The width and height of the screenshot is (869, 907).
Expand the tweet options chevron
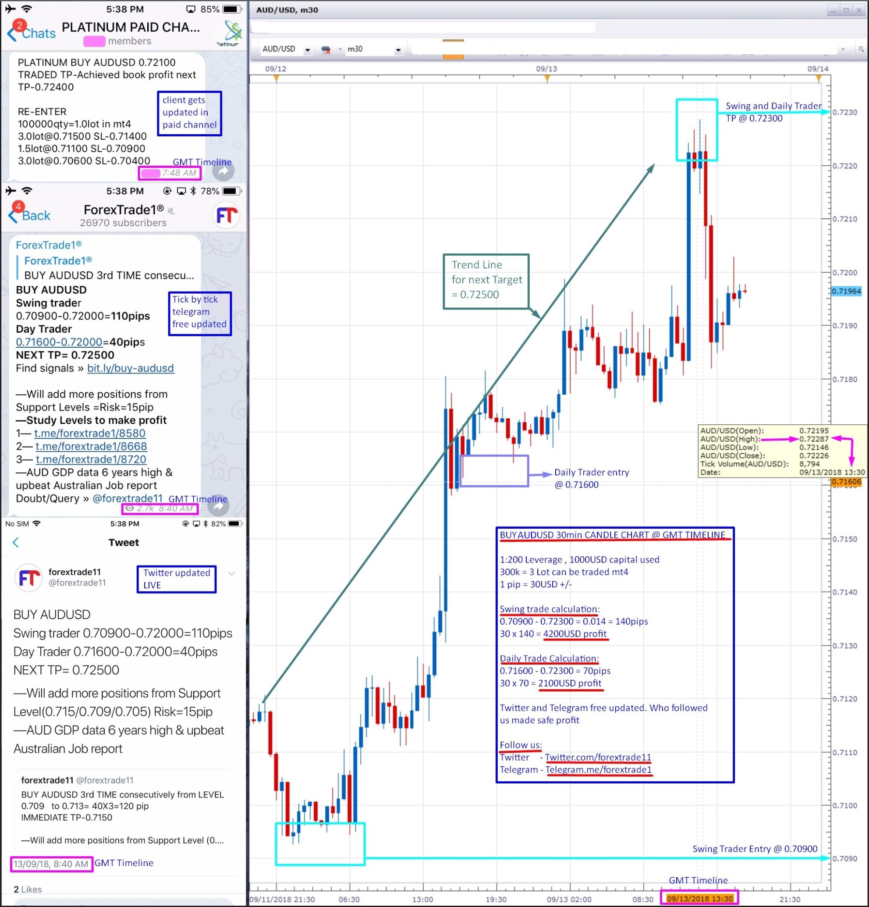(x=232, y=574)
